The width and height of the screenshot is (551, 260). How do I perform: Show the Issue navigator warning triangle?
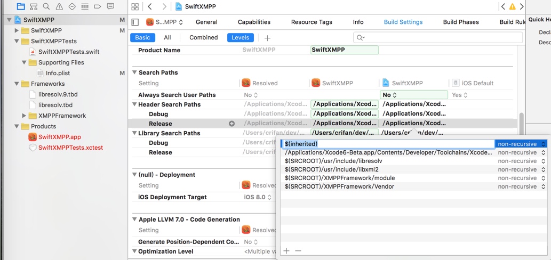(59, 6)
